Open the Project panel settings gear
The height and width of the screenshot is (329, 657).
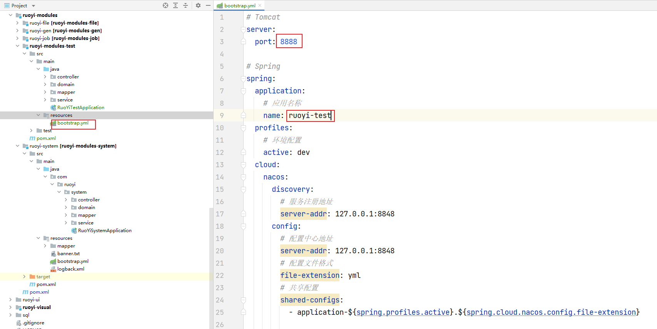coord(198,5)
